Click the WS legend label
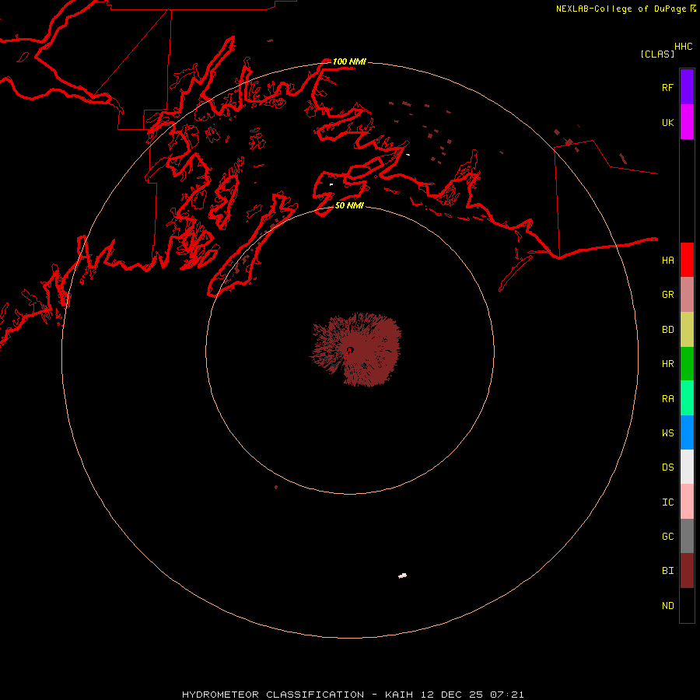Image resolution: width=700 pixels, height=700 pixels. click(x=667, y=433)
